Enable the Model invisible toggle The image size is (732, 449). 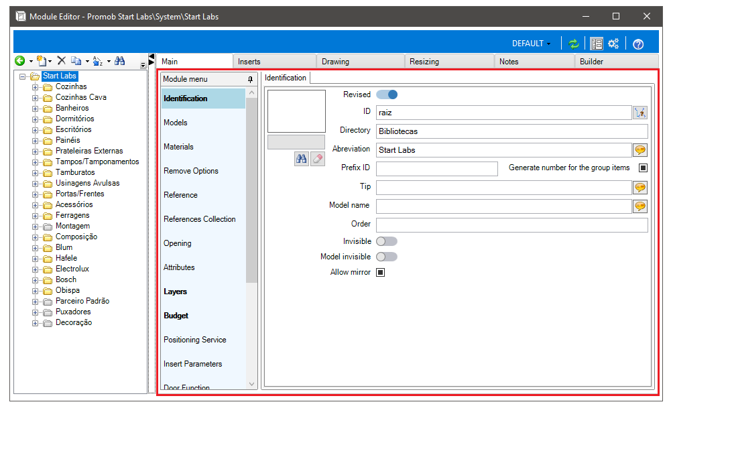pos(387,257)
